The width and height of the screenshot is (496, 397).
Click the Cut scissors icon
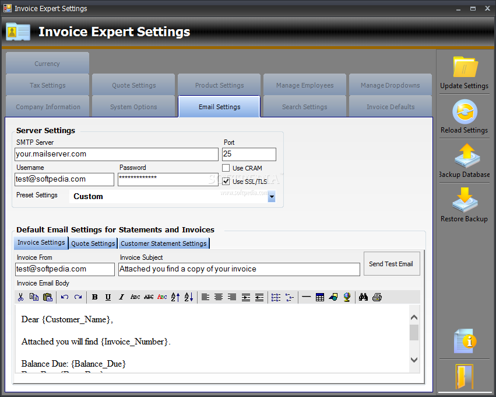coord(21,297)
